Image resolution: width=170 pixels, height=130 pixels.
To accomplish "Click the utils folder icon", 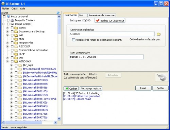I will (16, 58).
